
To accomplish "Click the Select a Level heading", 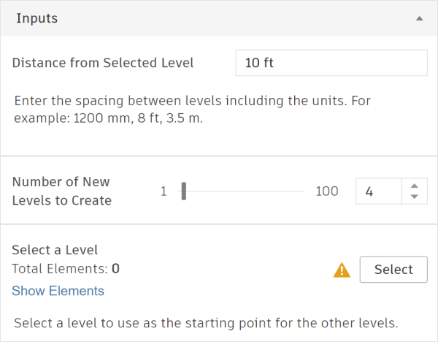I will click(x=55, y=250).
